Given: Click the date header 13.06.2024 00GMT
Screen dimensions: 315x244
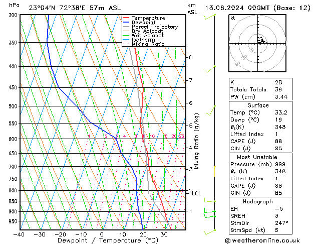Looking at the screenshot, I should (237, 8).
